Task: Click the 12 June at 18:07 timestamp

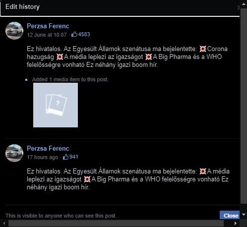Action: [x=47, y=35]
